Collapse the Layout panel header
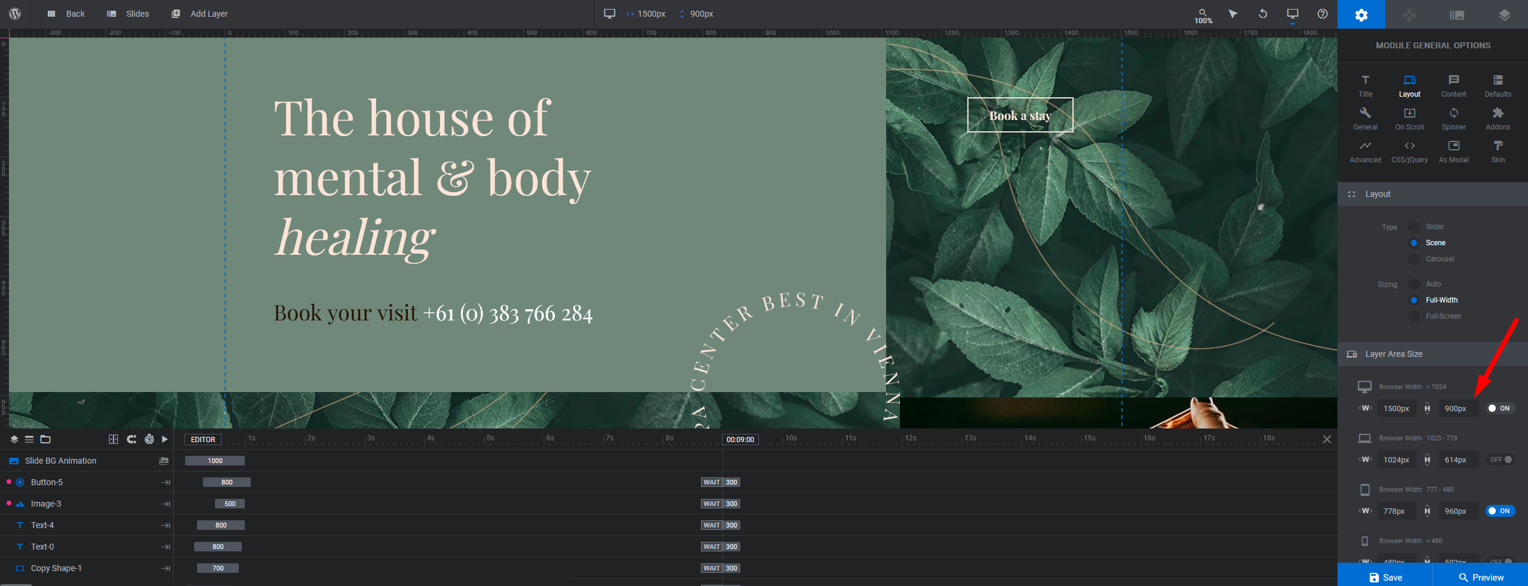Viewport: 1528px width, 586px height. (1432, 194)
